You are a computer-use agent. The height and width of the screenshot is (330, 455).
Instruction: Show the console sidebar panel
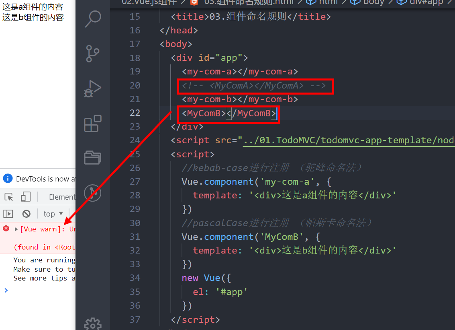point(8,213)
